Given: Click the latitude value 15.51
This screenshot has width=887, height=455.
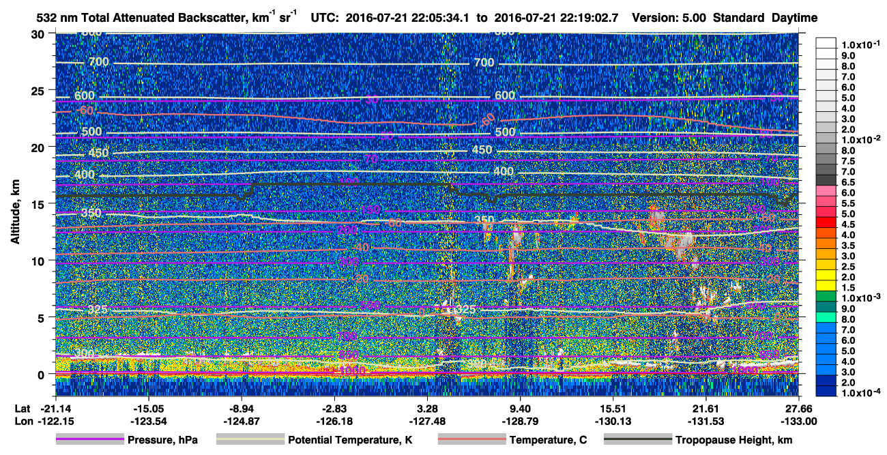Looking at the screenshot, I should coord(613,408).
